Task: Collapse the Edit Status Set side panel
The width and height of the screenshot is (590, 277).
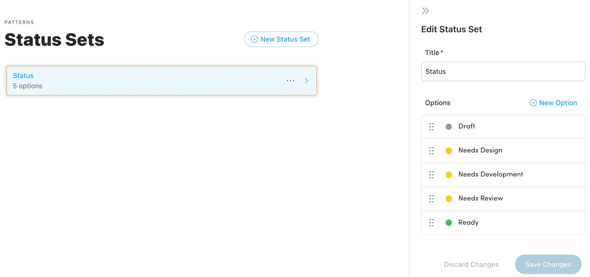Action: click(x=425, y=11)
